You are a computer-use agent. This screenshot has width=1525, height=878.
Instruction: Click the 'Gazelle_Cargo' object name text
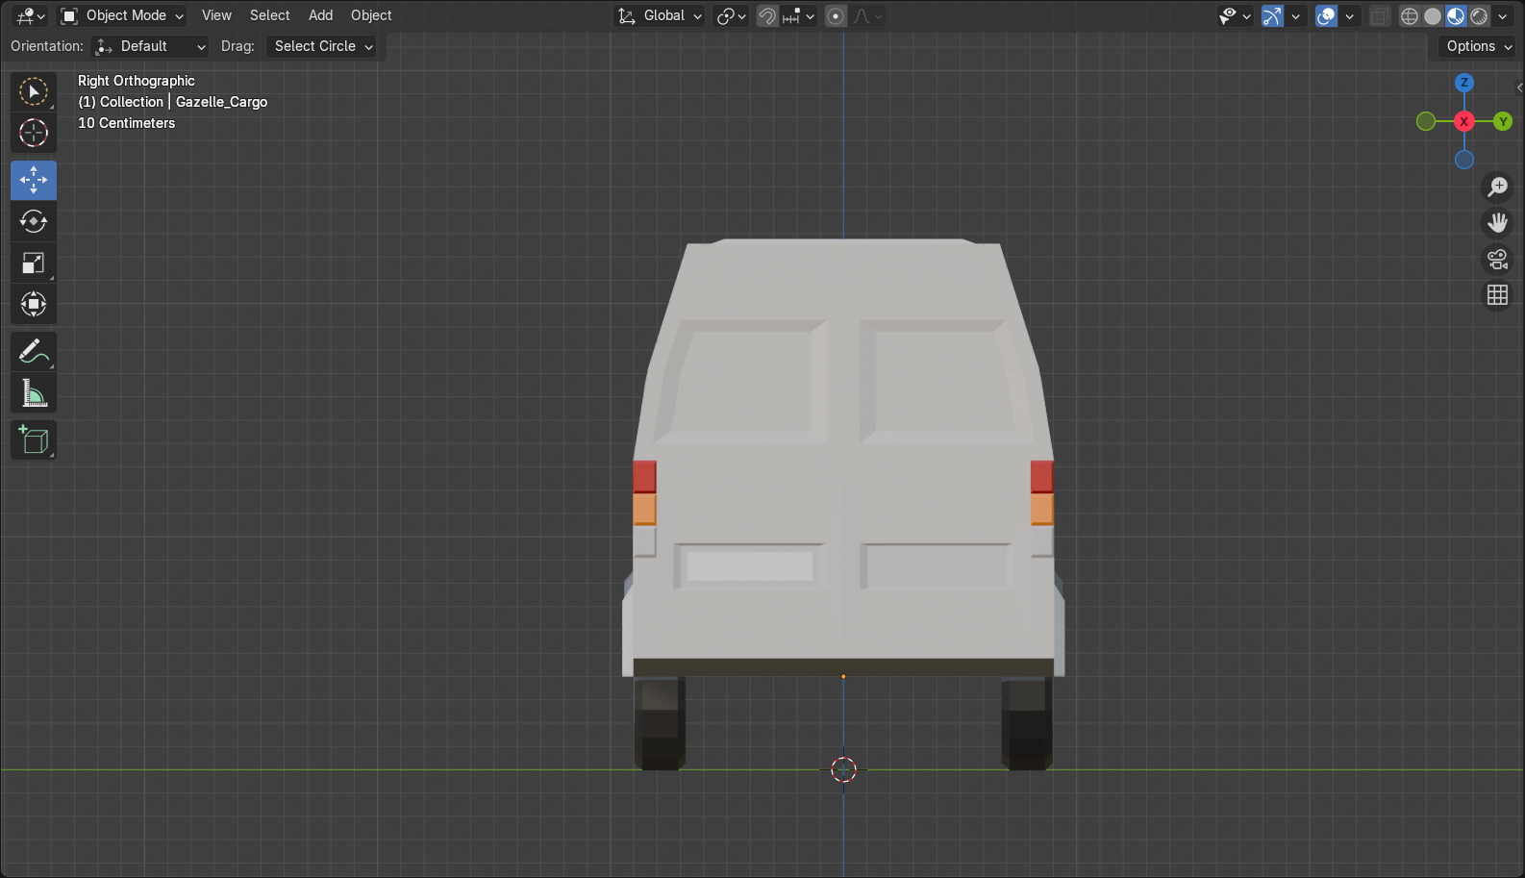coord(222,102)
